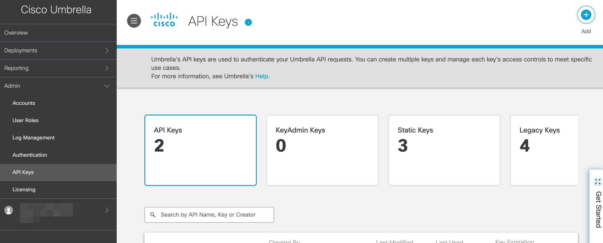
Task: Click the Get Started panel icon
Action: [x=598, y=181]
